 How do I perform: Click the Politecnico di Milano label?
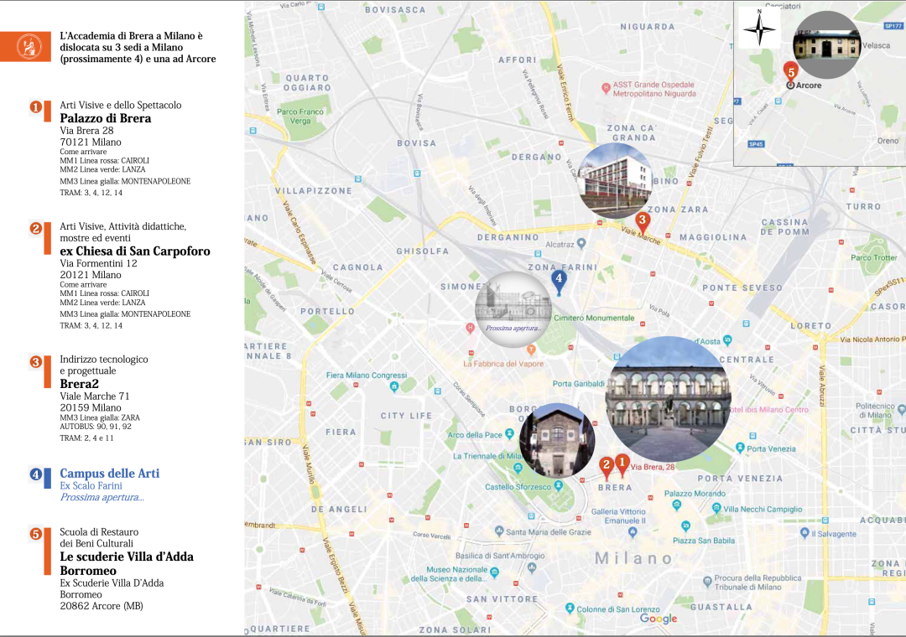875,410
